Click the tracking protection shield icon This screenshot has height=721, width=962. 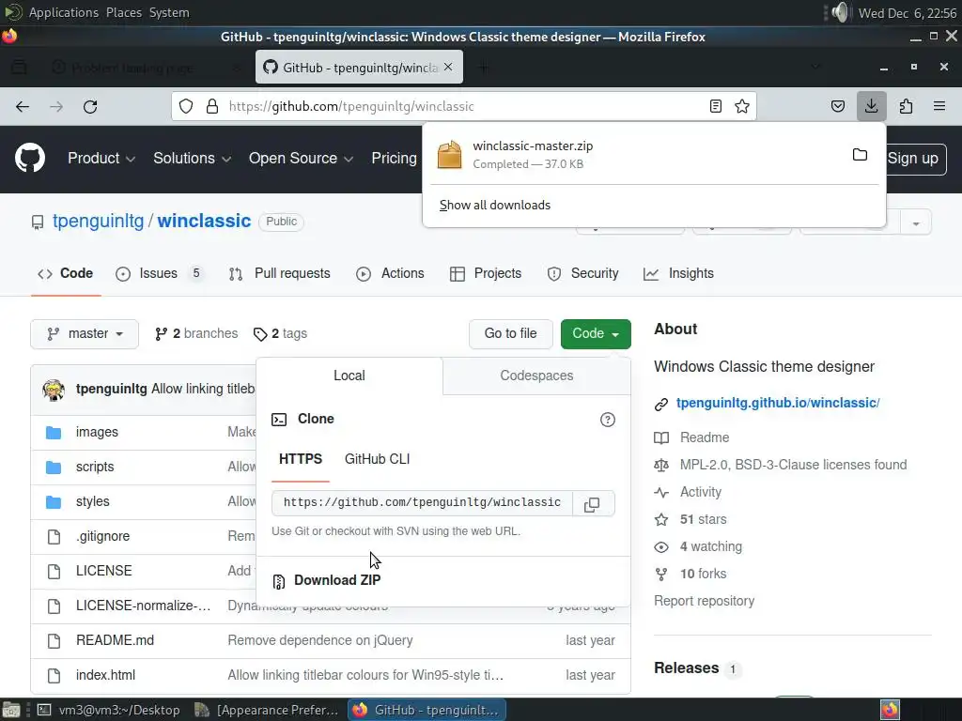click(186, 107)
